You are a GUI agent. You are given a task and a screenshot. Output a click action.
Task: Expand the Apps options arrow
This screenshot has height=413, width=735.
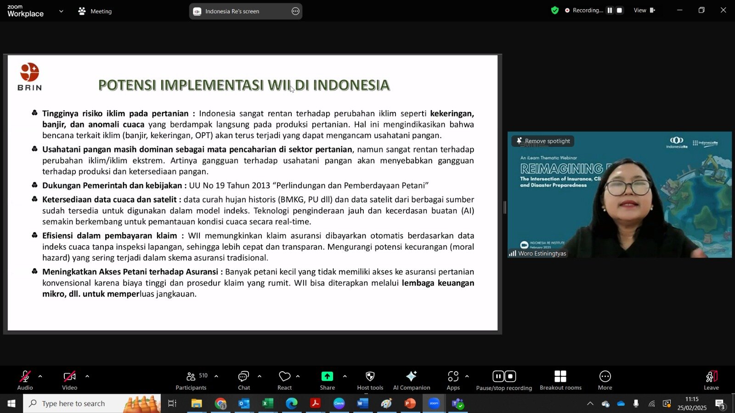467,376
